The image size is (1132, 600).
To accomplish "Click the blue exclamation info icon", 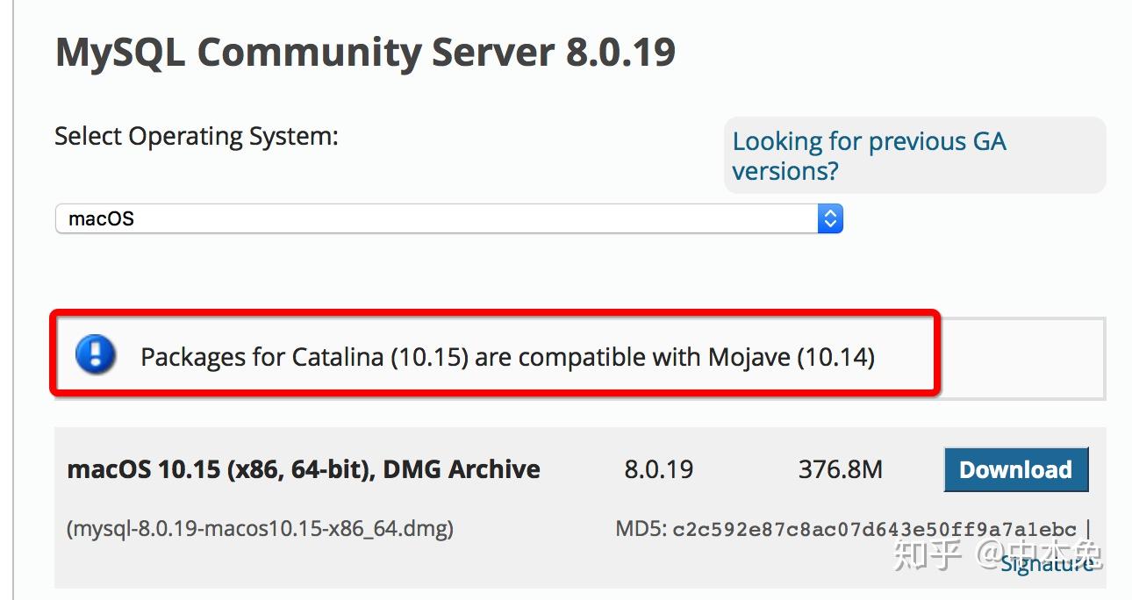I will click(96, 355).
